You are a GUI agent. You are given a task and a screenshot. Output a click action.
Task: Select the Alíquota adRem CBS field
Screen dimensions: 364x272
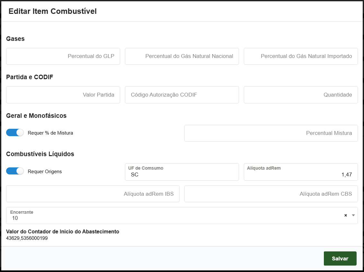(x=271, y=194)
